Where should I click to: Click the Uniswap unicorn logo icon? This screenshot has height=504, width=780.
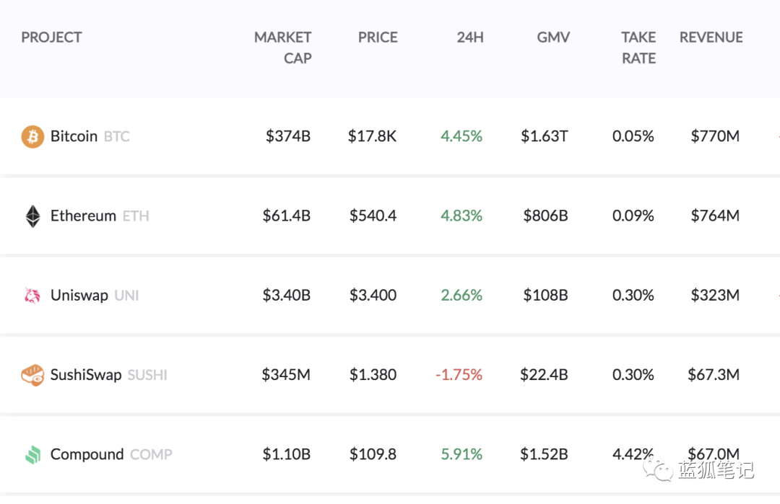[32, 295]
